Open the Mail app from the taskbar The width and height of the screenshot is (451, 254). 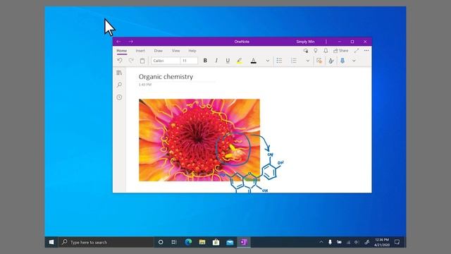[230, 242]
